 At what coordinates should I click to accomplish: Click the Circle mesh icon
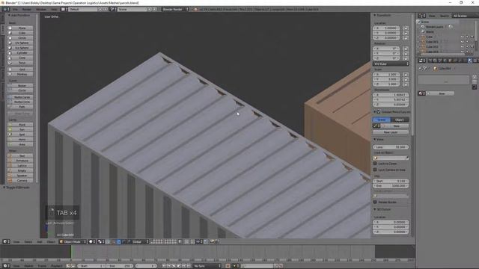pos(10,38)
